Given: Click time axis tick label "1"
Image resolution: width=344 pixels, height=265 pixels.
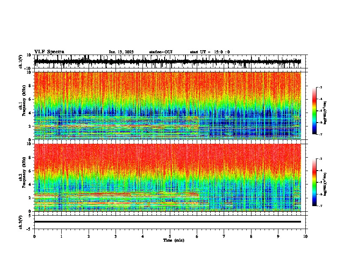Looking at the screenshot, I should tap(61, 236).
